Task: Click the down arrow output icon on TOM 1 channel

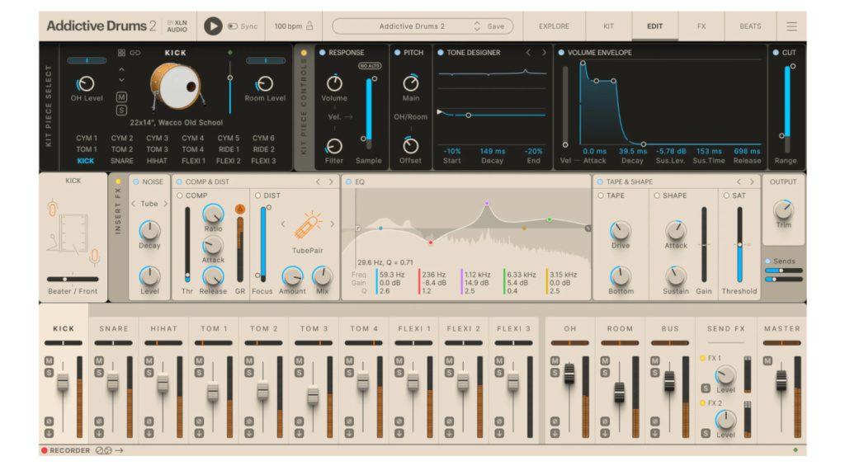Action: (199, 433)
